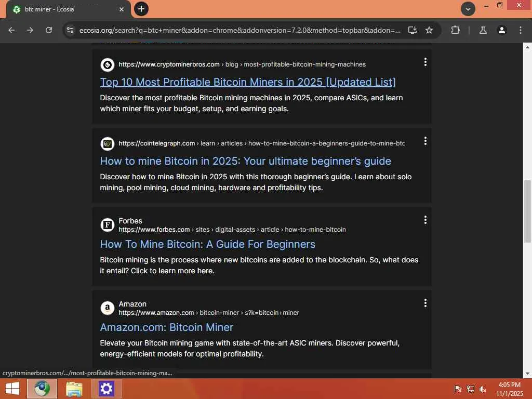Click the Amazon site name label
532x399 pixels.
click(132, 304)
